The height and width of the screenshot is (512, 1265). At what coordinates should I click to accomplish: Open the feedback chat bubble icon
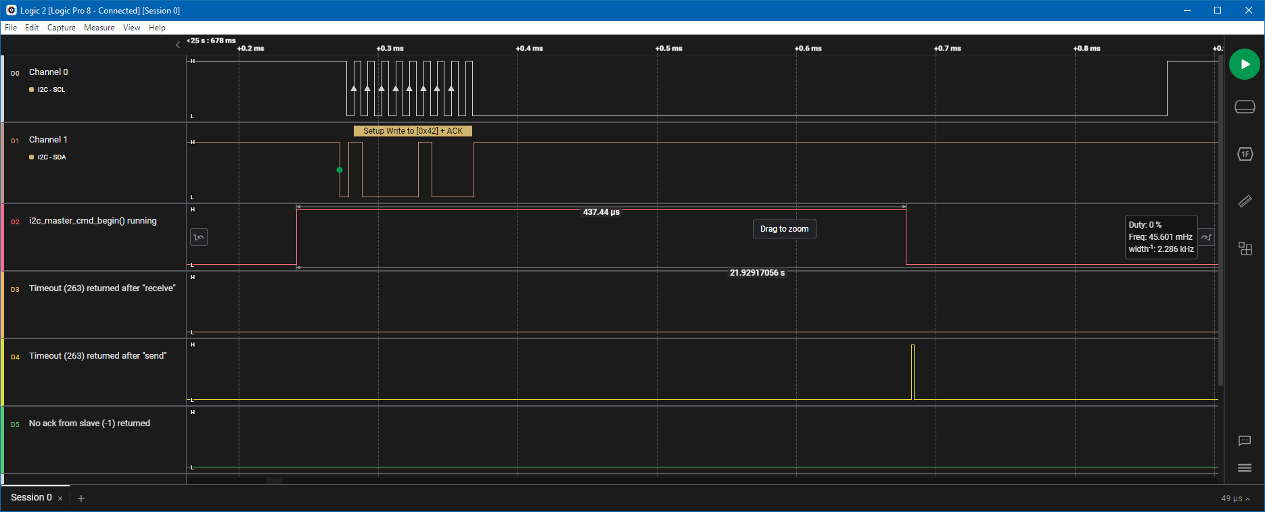[x=1245, y=441]
